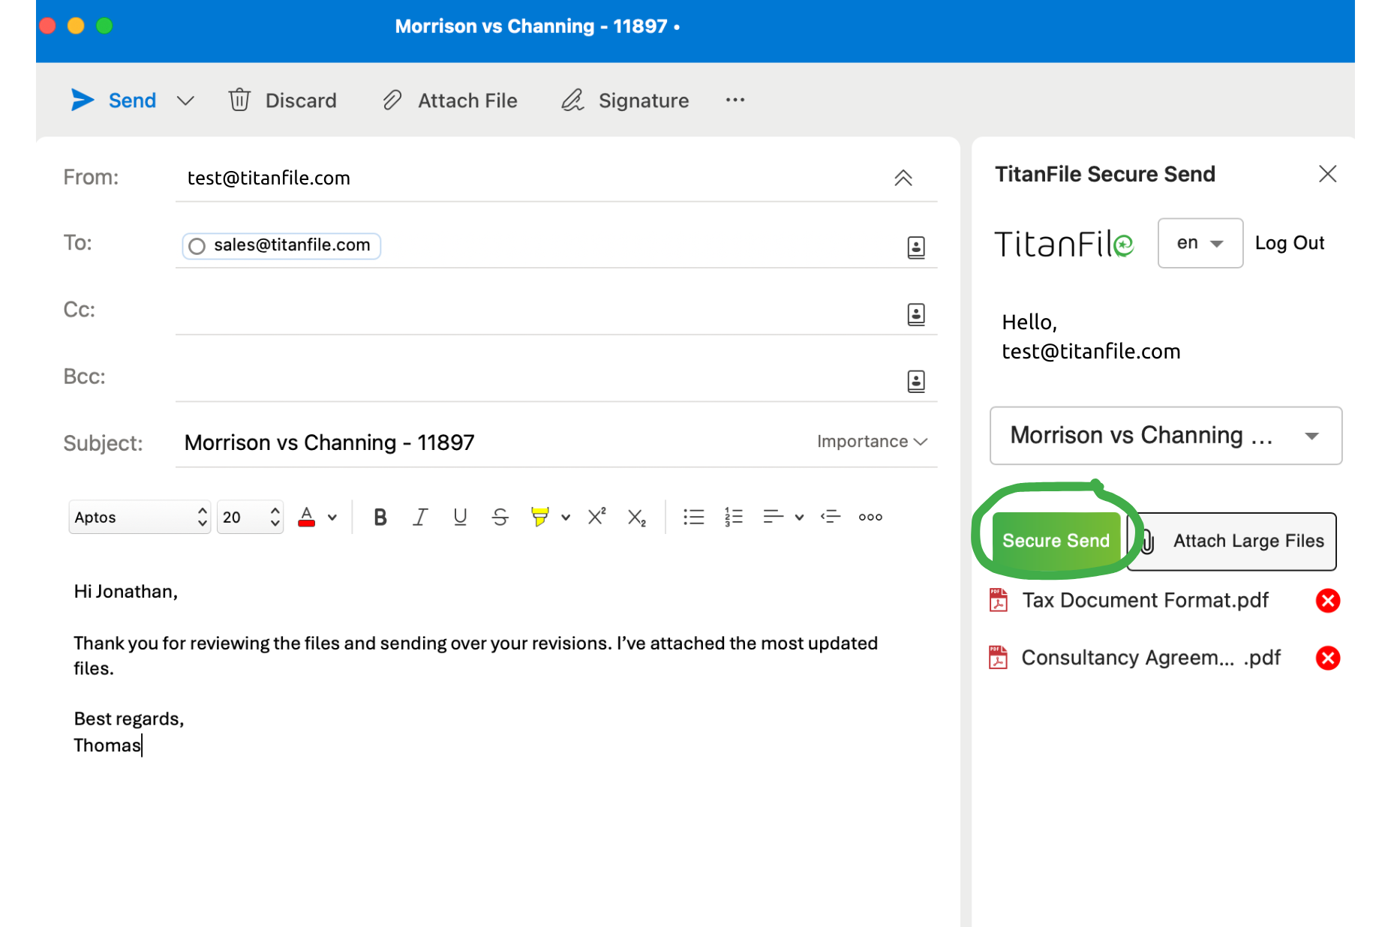Select the sales@titanfile.com recipient chip

click(x=281, y=245)
